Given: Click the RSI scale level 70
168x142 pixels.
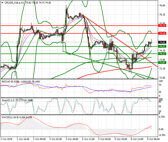Looking at the screenshot, I should pos(160,85).
